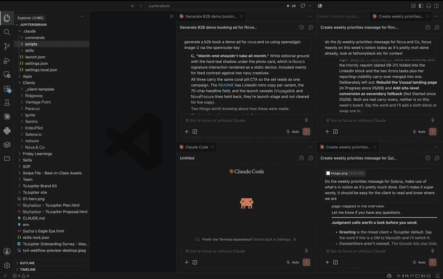The width and height of the screenshot is (443, 279).
Task: Open notifications bell in status bar
Action: 438,276
